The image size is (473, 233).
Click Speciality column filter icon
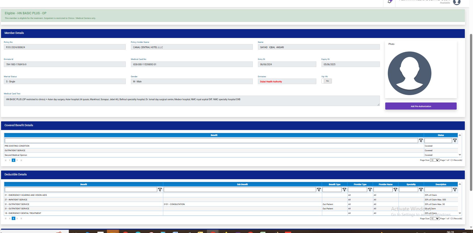pyautogui.click(x=421, y=190)
